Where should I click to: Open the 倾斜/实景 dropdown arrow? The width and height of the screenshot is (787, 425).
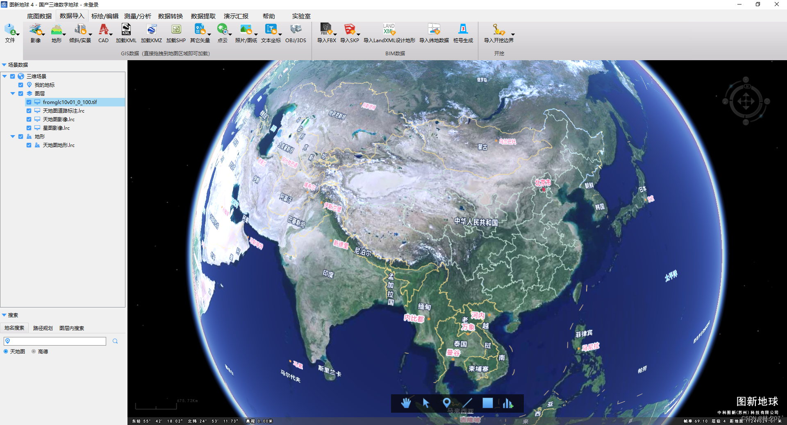(x=90, y=35)
